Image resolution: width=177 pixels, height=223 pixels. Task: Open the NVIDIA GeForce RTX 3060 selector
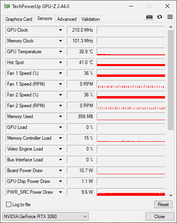[46, 217]
